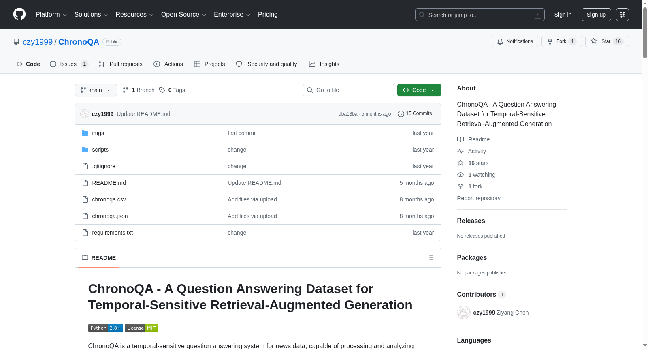Click czy1999 avatar in latest commit row
Viewport: 648px width, 349px height.
(x=85, y=114)
